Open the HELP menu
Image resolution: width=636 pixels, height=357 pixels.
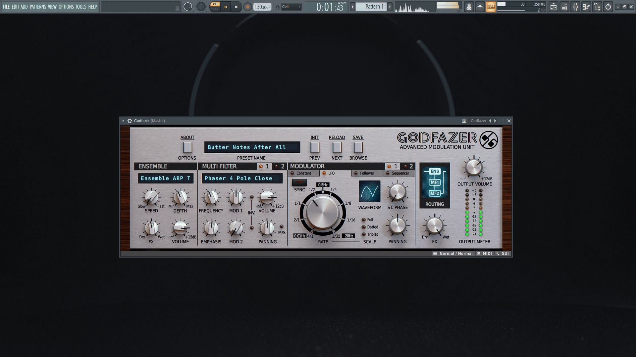click(92, 7)
